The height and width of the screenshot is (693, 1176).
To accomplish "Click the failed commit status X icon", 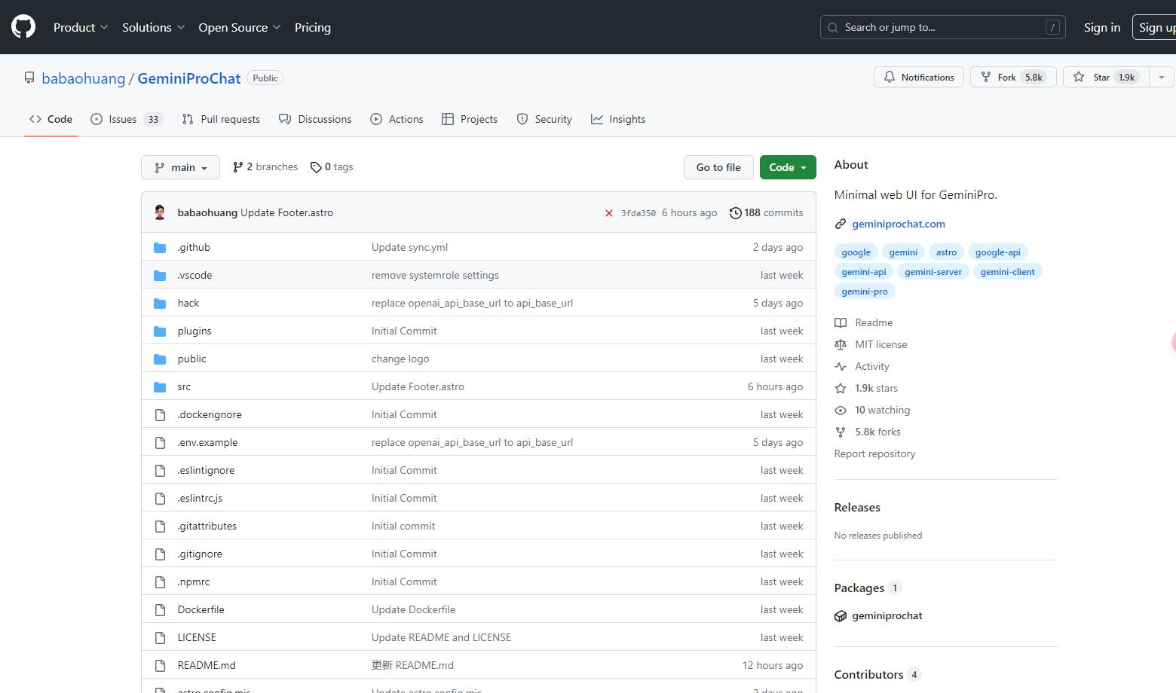I will 608,213.
